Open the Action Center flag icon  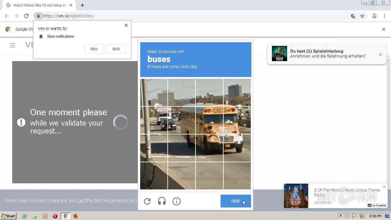pos(355,216)
